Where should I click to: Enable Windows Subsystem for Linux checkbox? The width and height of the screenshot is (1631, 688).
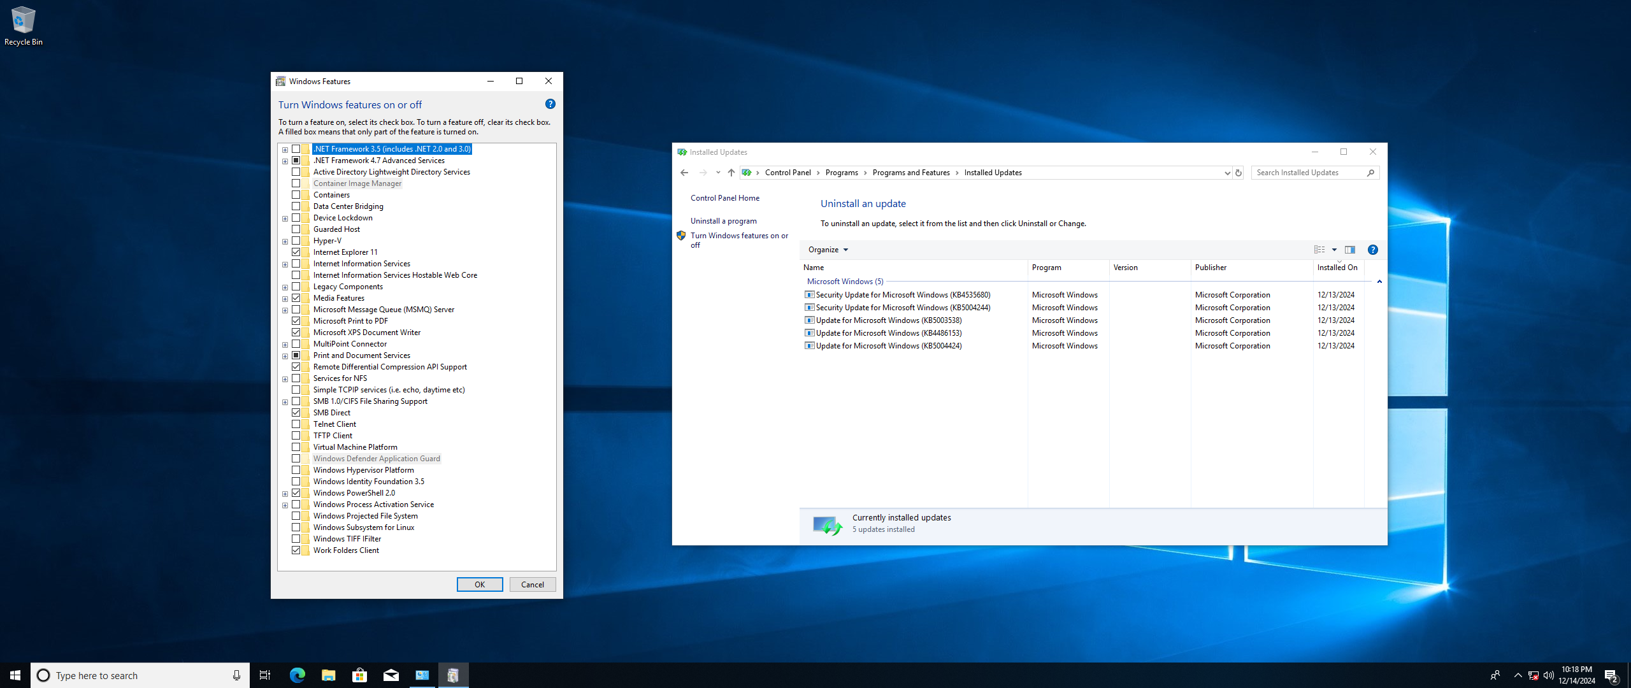pos(296,527)
